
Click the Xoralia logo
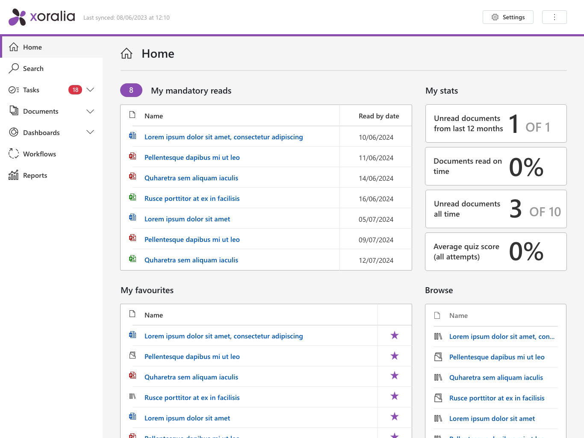coord(42,17)
